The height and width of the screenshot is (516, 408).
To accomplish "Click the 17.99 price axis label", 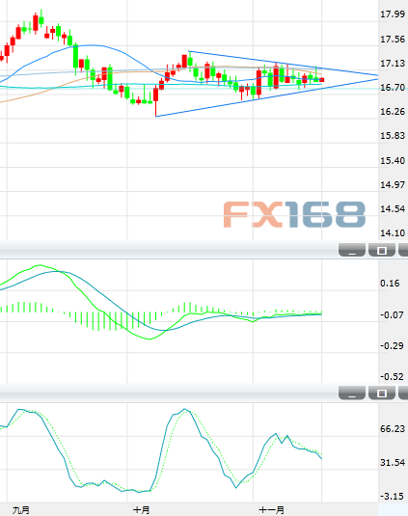I will [x=393, y=14].
